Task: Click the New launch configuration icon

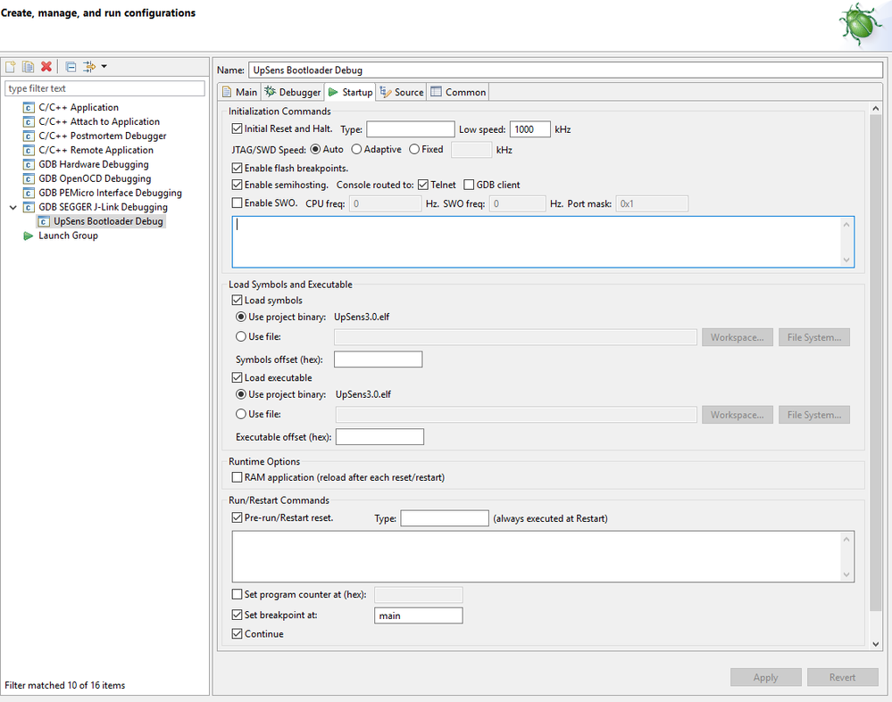Action: tap(11, 67)
